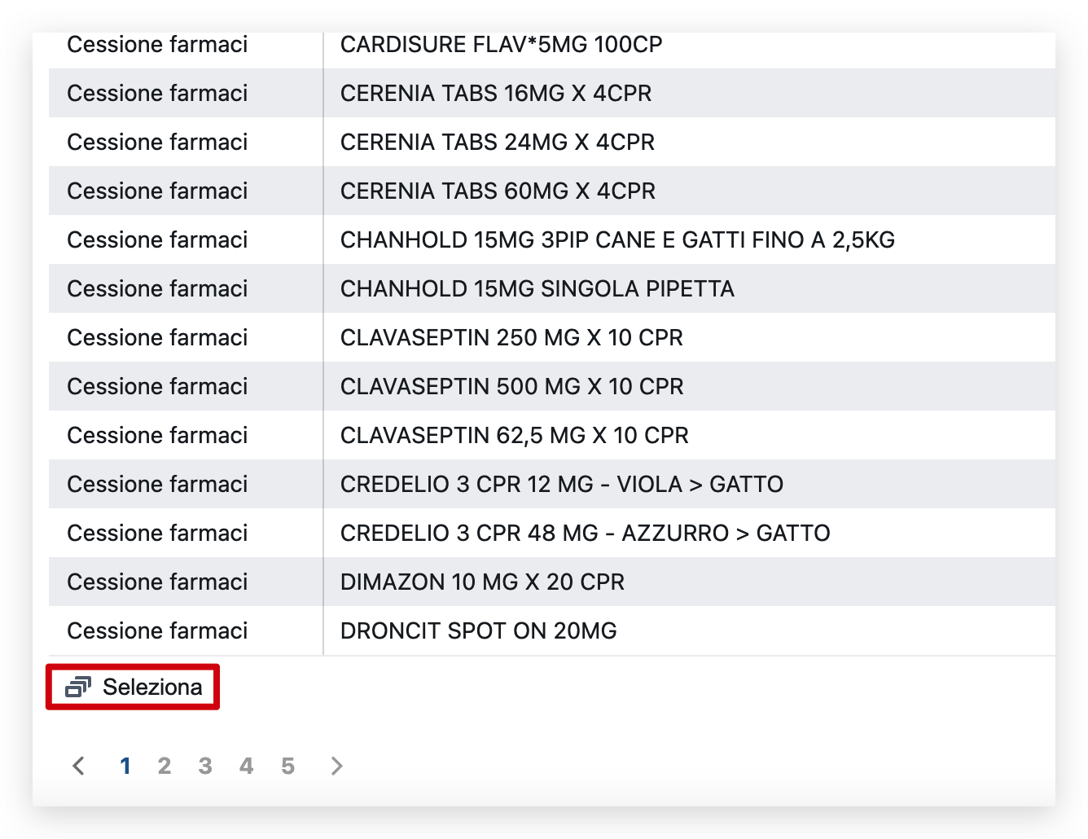Screen dimensions: 1088x839
Task: Select CHANHOLD 15MG 3PIP cane e gatti
Action: coord(616,240)
